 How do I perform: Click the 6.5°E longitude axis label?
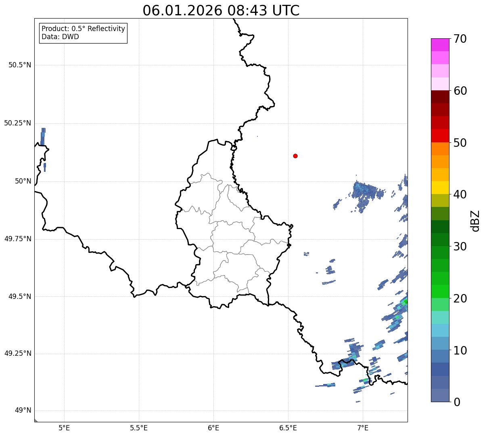click(x=288, y=428)
